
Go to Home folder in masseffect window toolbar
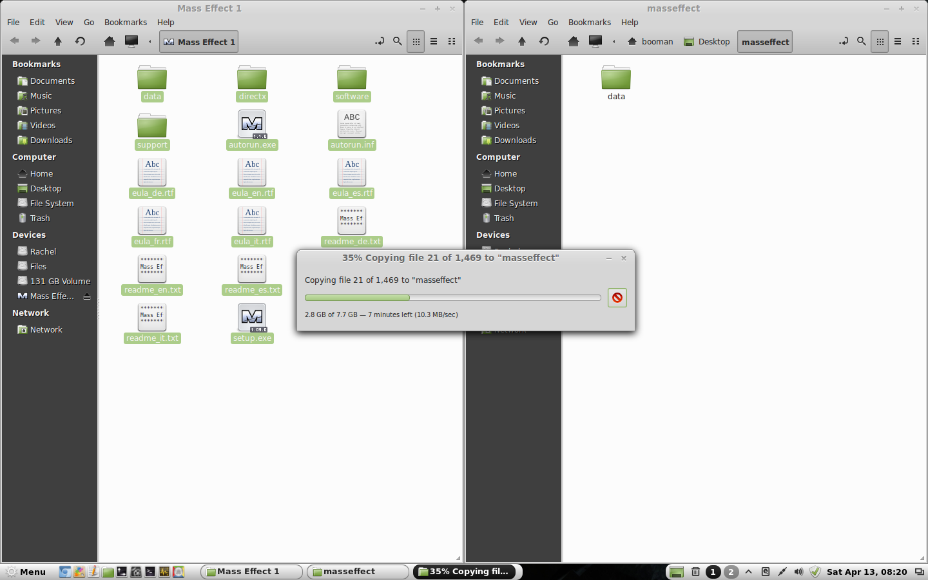574,41
